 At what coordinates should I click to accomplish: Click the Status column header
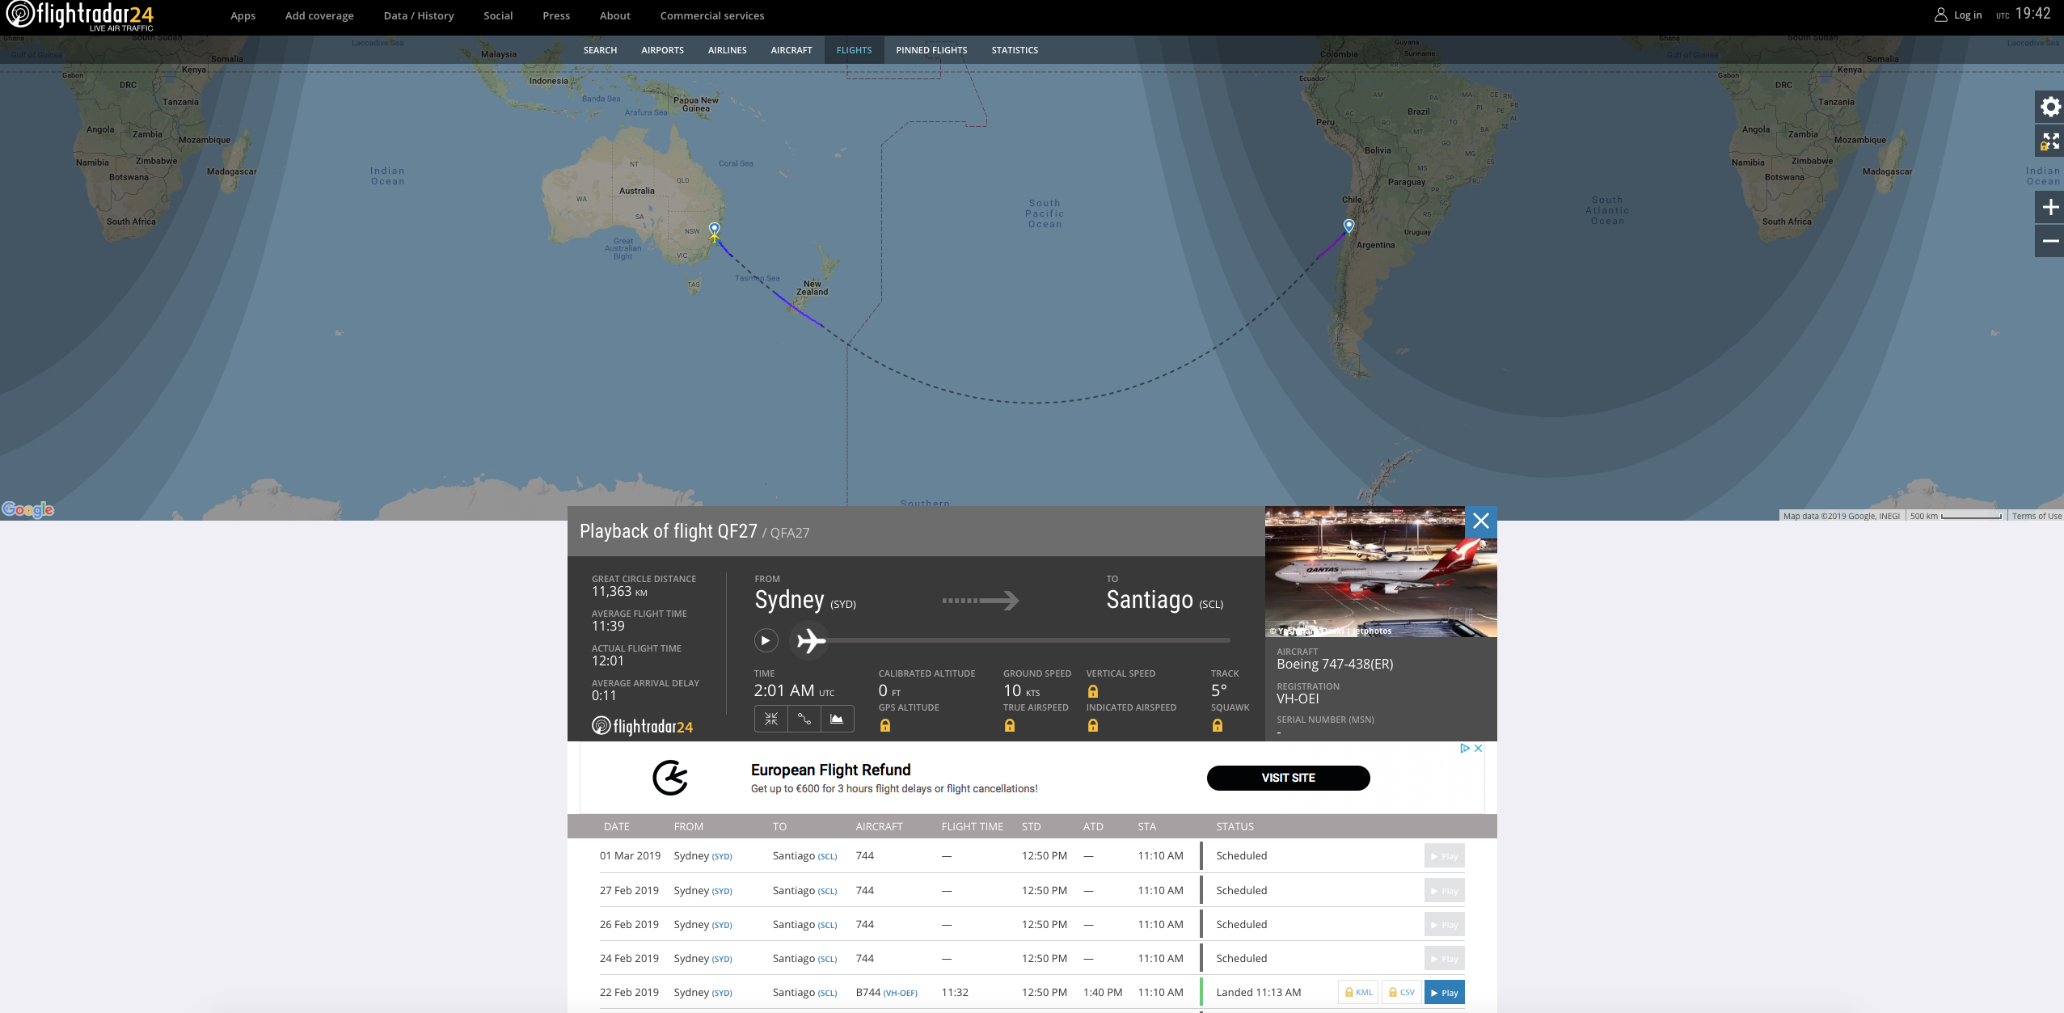click(1235, 827)
